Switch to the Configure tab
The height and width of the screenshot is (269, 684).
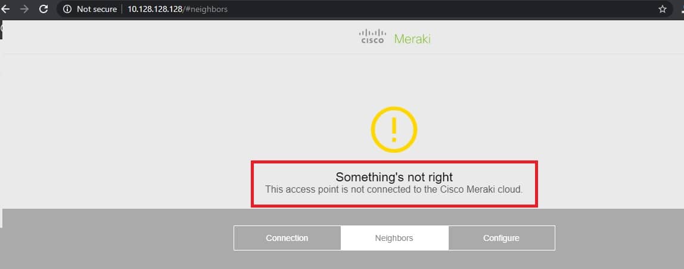[x=502, y=238]
